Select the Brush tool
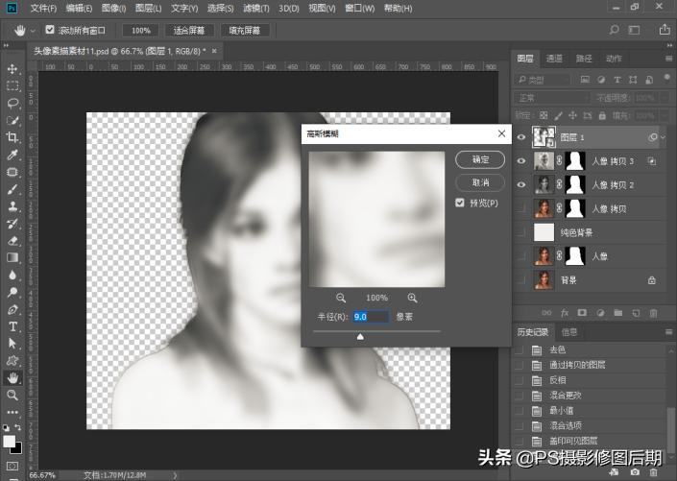Screen dimensions: 677x481 [x=12, y=189]
